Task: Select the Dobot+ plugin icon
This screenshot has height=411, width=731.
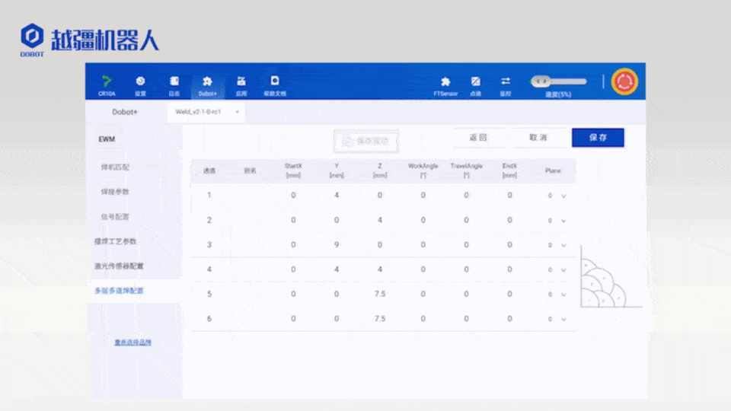Action: pyautogui.click(x=207, y=82)
